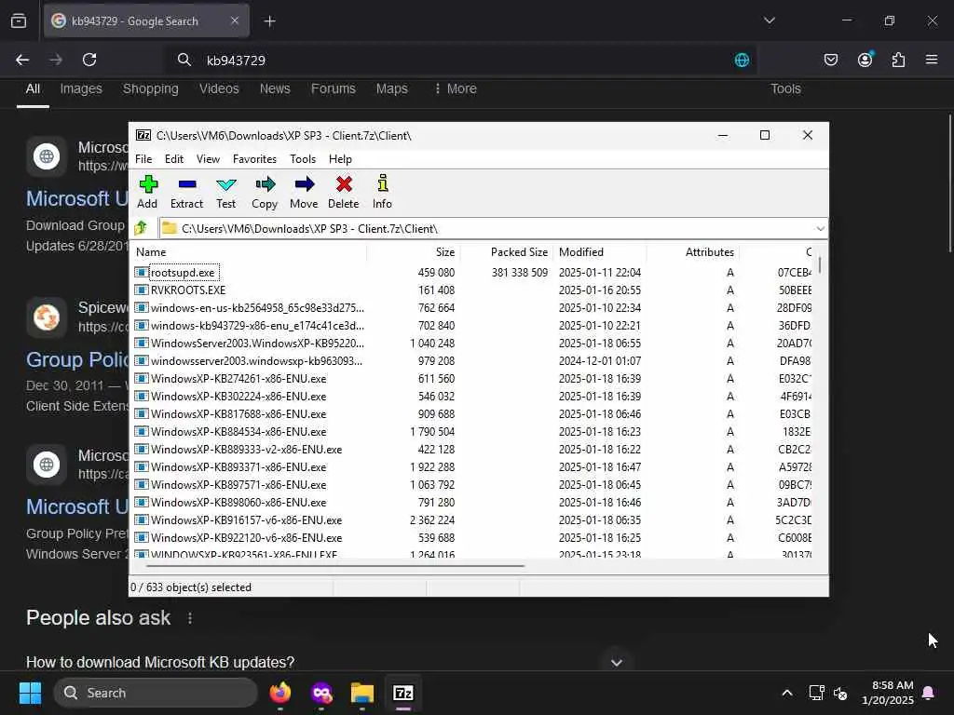Open Firefox application hamburger menu
The height and width of the screenshot is (715, 954).
click(932, 60)
